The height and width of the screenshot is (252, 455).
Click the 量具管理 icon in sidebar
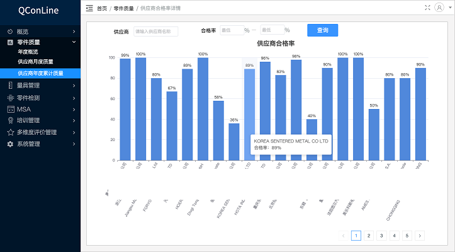coord(10,85)
